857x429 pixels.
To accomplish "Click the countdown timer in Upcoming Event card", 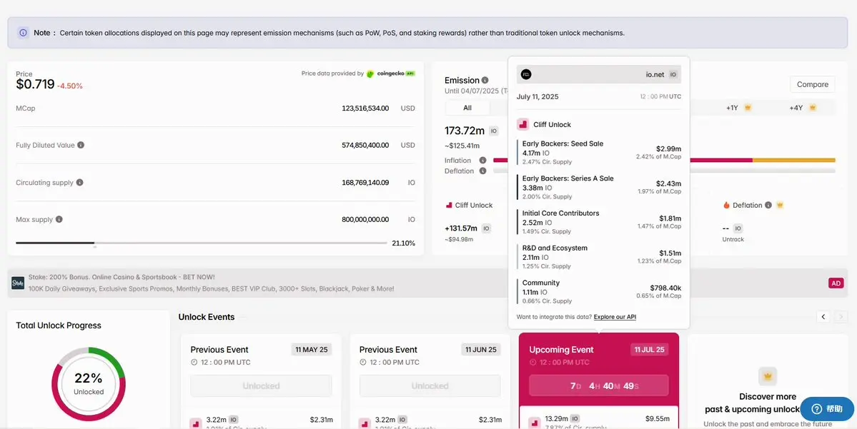I will point(598,386).
